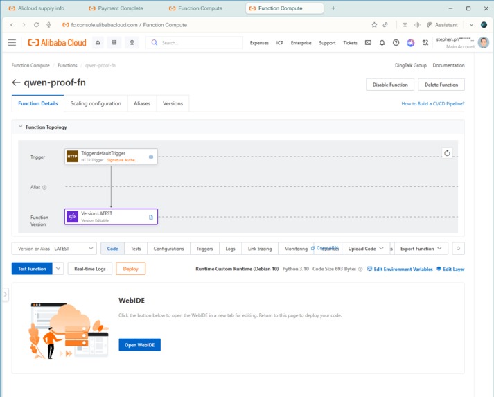Viewport: 494px width, 397px height.
Task: Click the document icon on Version:LATEST node
Action: click(151, 217)
